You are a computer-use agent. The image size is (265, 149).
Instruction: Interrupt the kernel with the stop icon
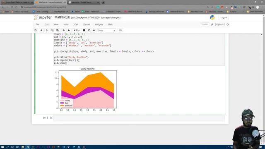click(x=84, y=30)
